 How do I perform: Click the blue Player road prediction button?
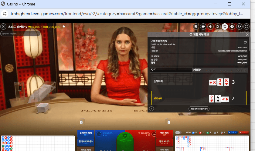[x=233, y=132]
